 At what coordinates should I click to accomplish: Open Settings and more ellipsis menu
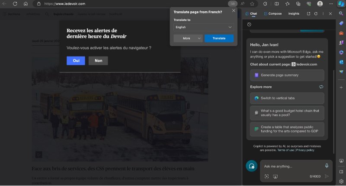tap(331, 4)
